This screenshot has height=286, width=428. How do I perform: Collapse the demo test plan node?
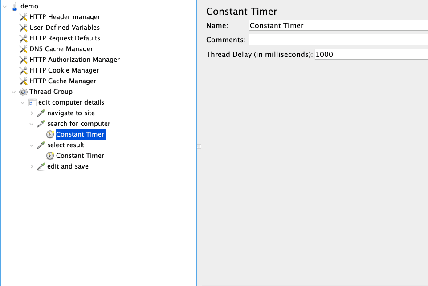pyautogui.click(x=5, y=7)
